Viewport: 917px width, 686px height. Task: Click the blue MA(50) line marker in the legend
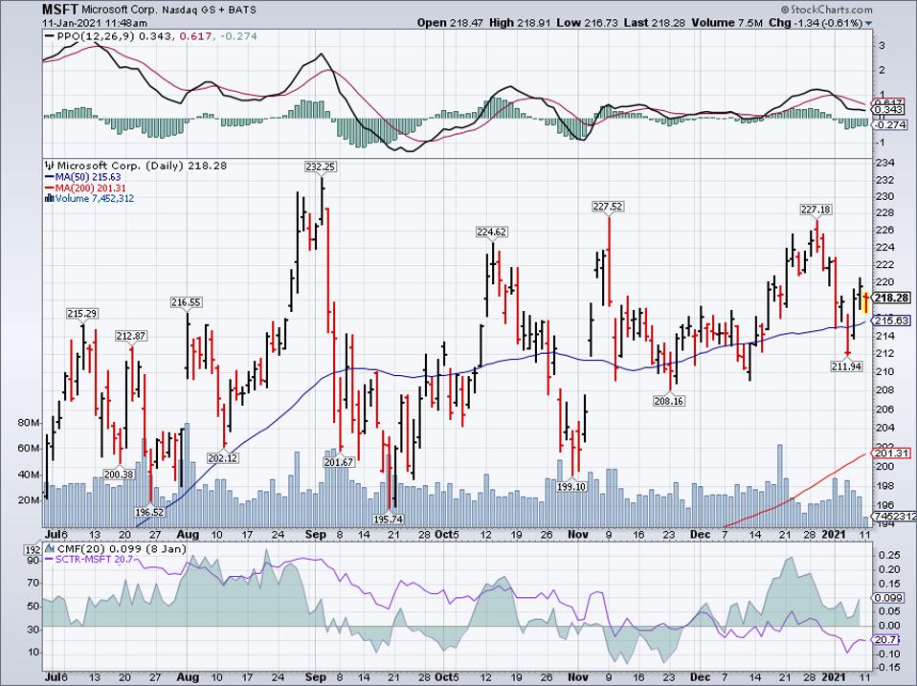tap(49, 177)
